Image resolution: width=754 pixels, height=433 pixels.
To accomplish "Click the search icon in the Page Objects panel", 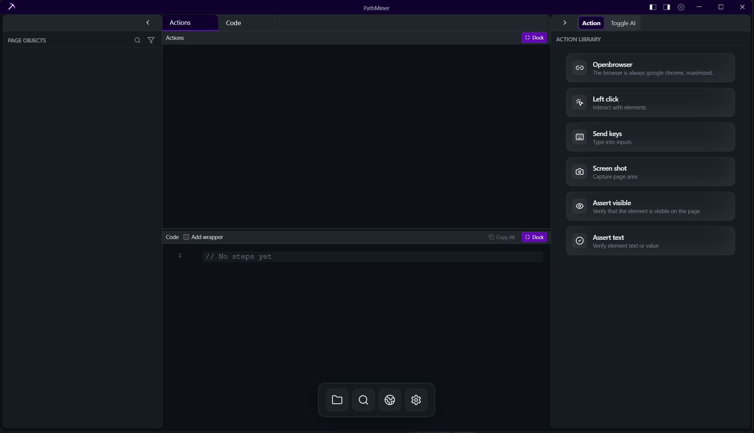I will [x=137, y=40].
